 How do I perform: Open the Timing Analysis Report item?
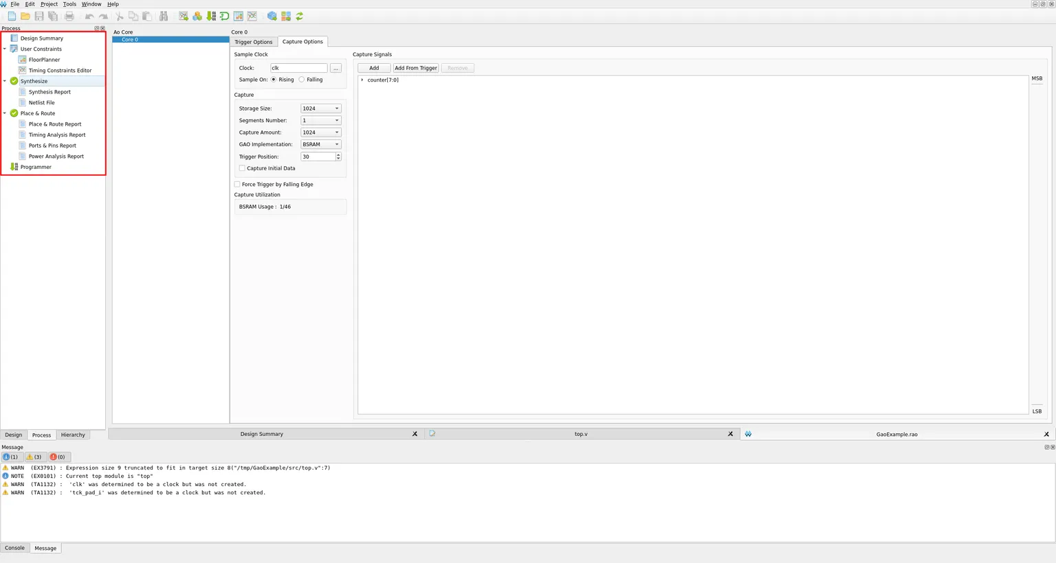point(57,135)
